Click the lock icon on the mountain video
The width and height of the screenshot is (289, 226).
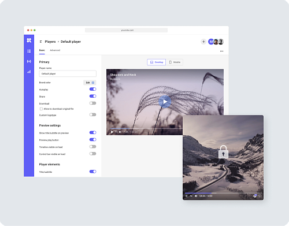click(223, 152)
